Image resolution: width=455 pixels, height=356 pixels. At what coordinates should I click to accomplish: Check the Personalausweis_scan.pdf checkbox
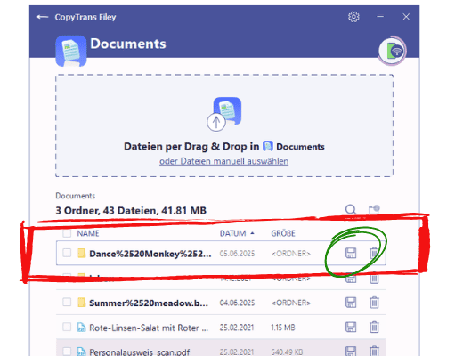67,352
